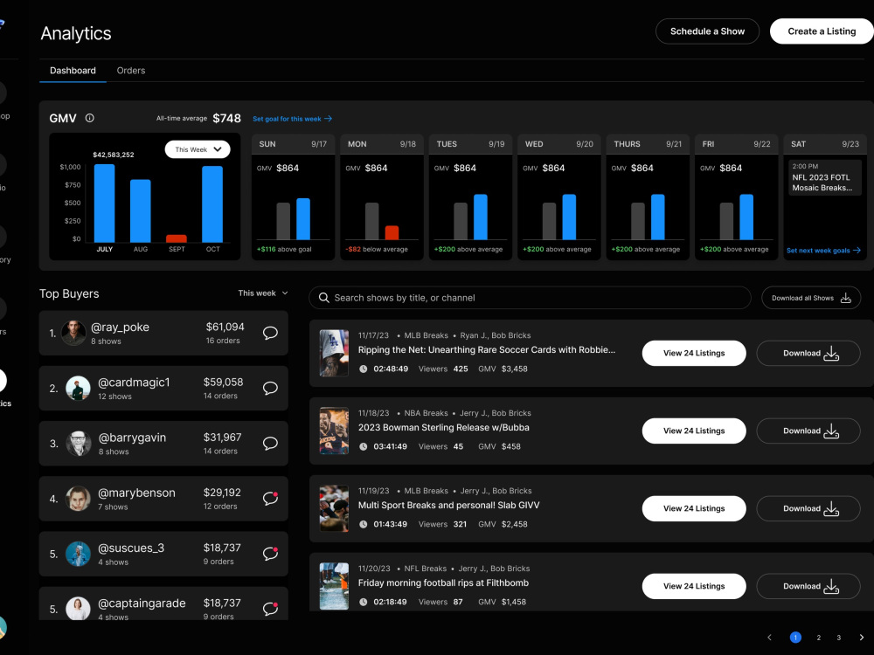Open the MON 9/18 day card

382,197
